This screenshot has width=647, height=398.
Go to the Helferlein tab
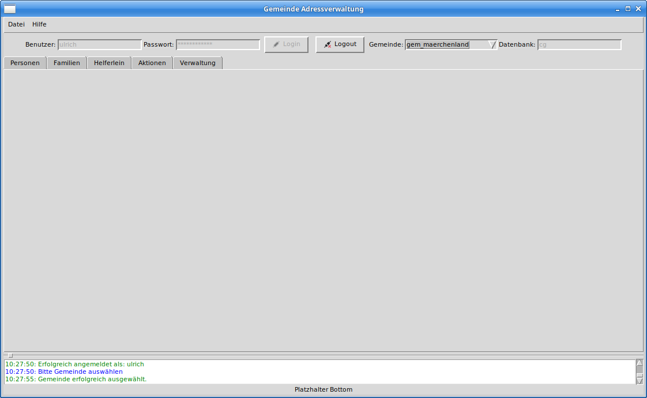(x=109, y=63)
